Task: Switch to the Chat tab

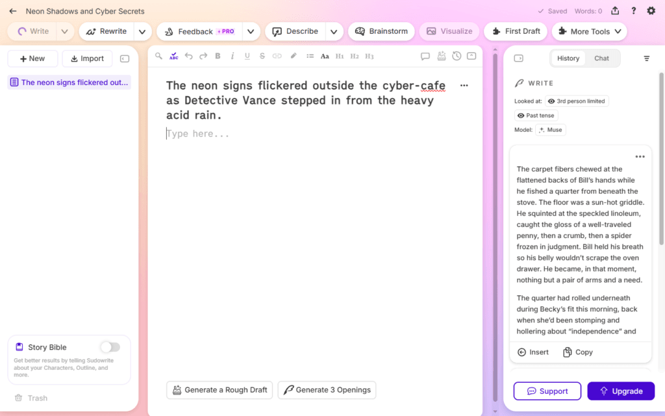Action: [601, 58]
